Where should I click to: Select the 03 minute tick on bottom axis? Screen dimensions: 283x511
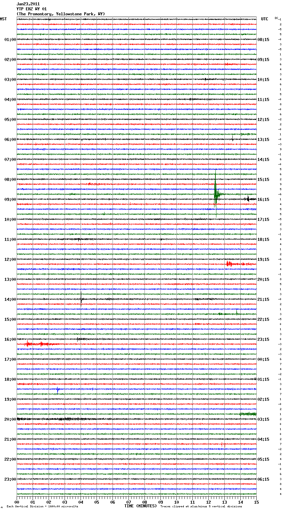(x=65, y=502)
